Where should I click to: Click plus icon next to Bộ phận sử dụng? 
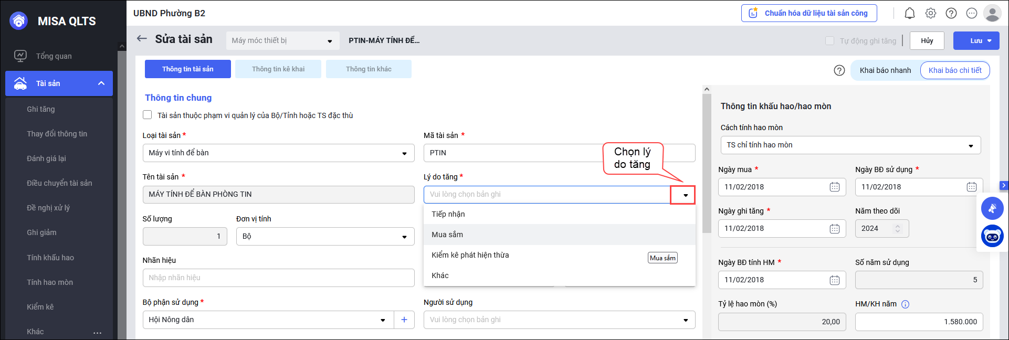click(404, 320)
